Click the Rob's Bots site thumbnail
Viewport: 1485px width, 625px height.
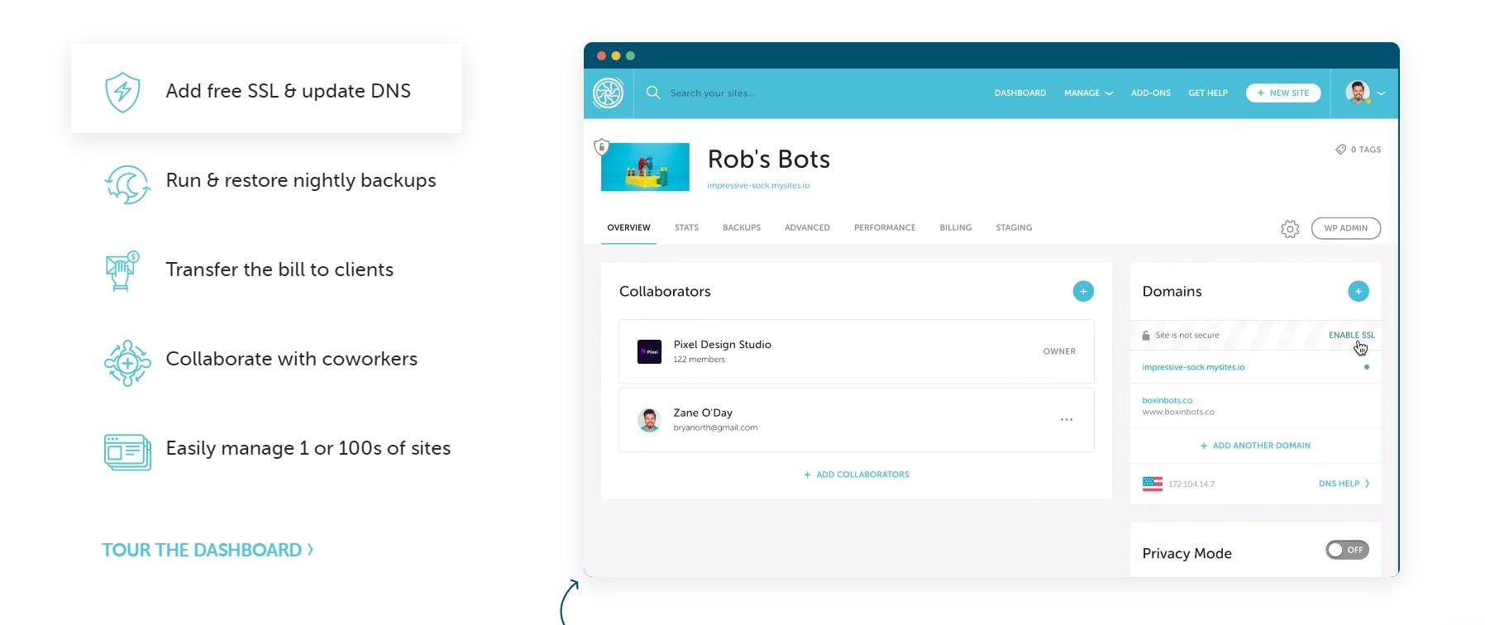[x=645, y=167]
